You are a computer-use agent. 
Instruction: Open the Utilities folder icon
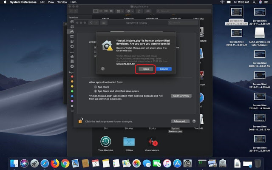tap(129, 142)
